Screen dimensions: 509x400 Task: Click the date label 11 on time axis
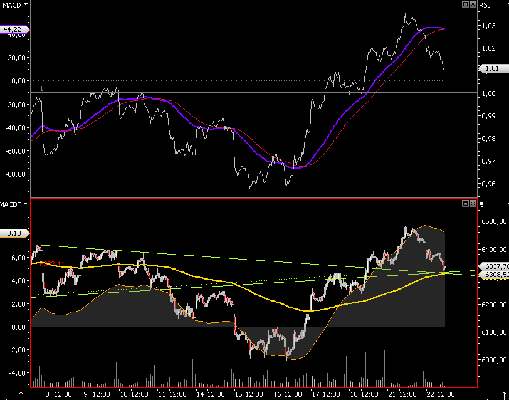point(162,394)
